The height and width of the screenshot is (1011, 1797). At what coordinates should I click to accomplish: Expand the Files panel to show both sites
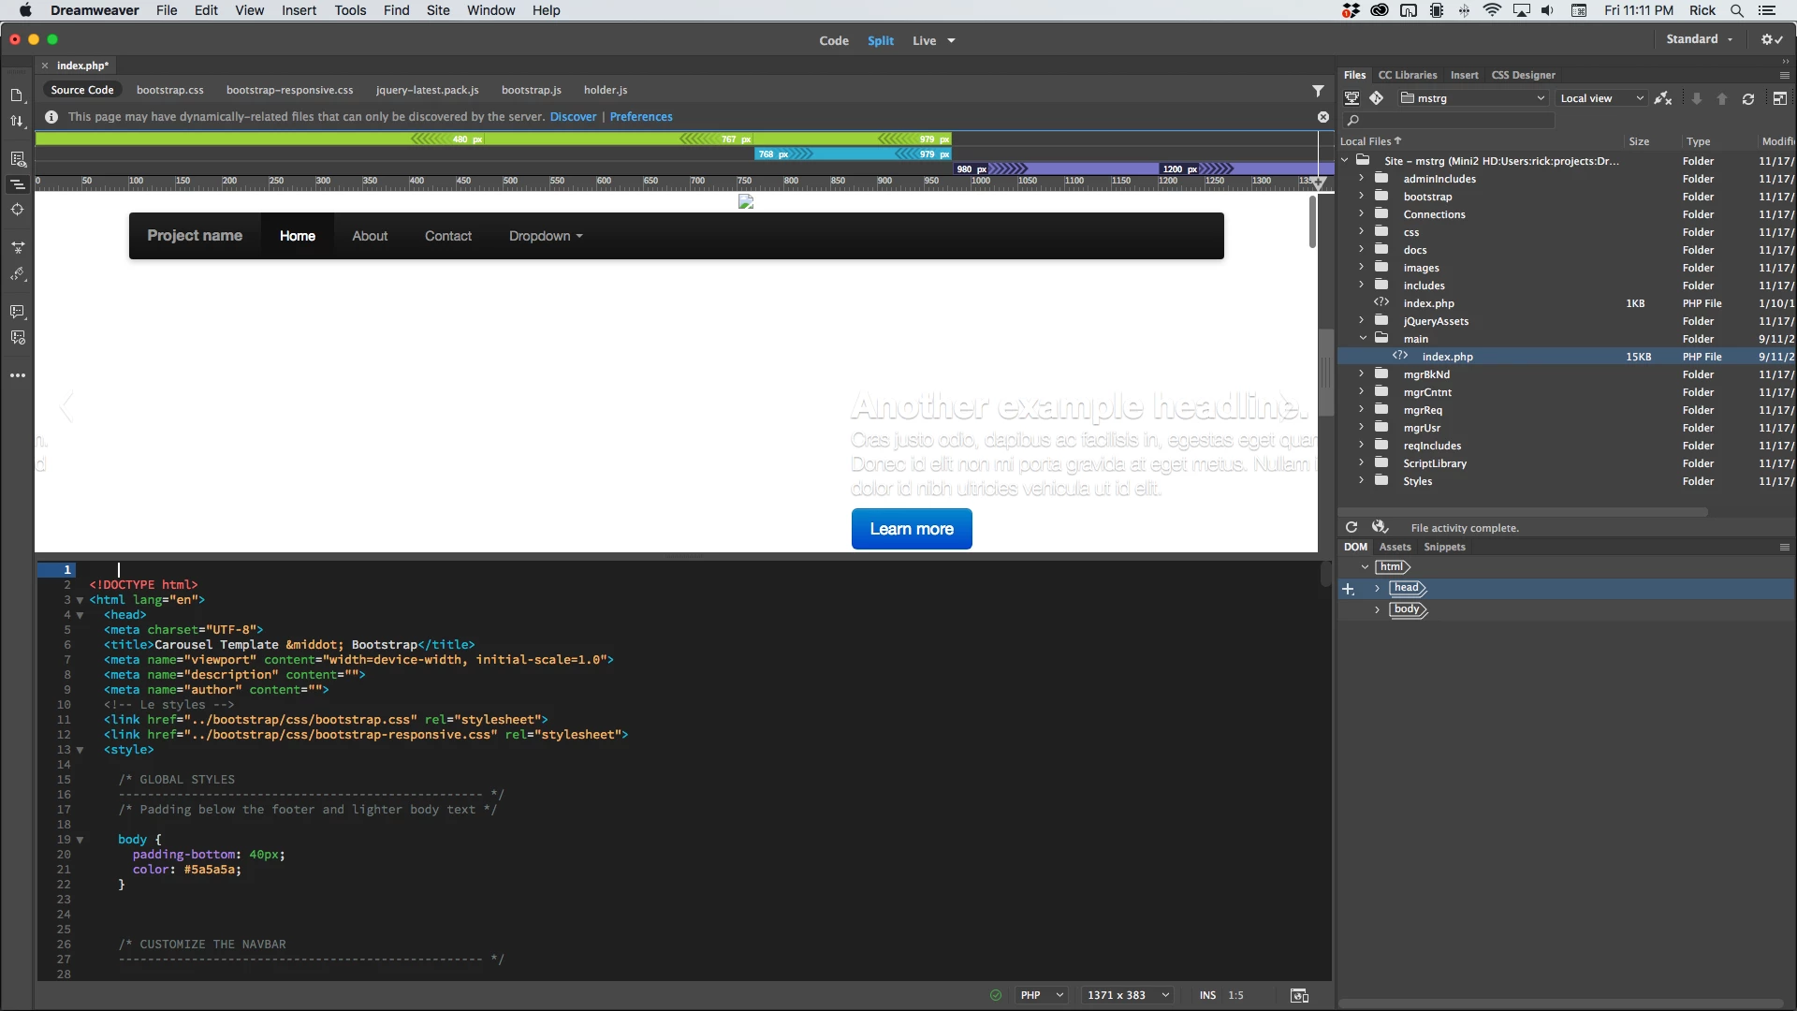(x=1779, y=98)
